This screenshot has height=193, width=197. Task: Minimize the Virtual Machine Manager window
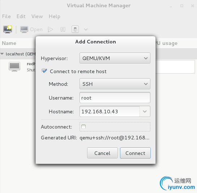(x=171, y=6)
